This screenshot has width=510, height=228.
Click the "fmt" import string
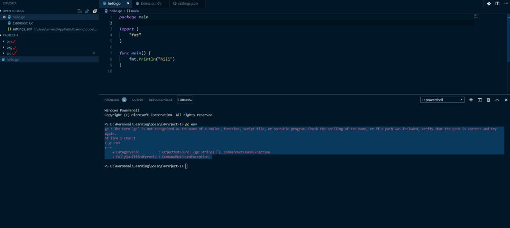(x=135, y=35)
